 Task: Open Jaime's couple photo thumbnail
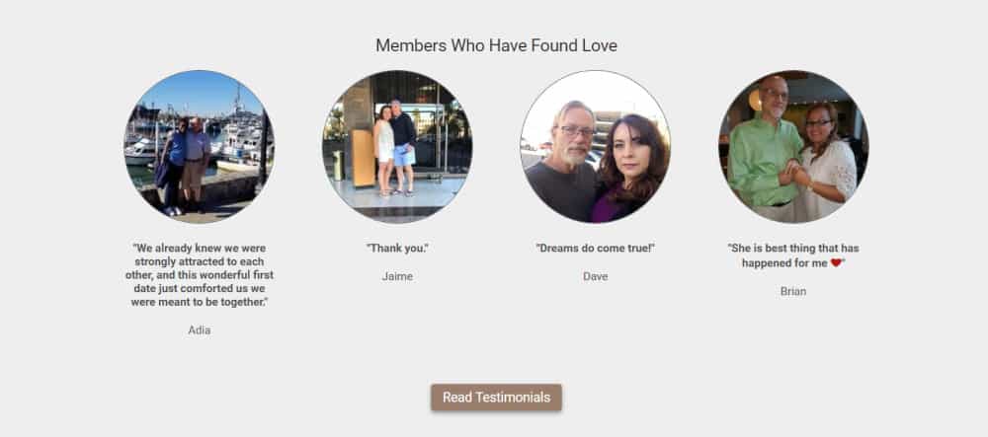[x=397, y=147]
